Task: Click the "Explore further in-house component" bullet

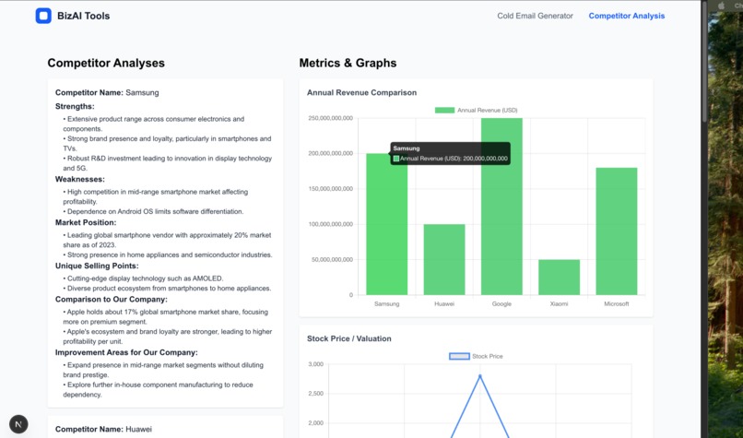Action: [x=158, y=390]
